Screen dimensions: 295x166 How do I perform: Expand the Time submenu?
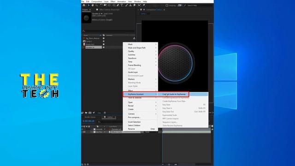point(140,62)
